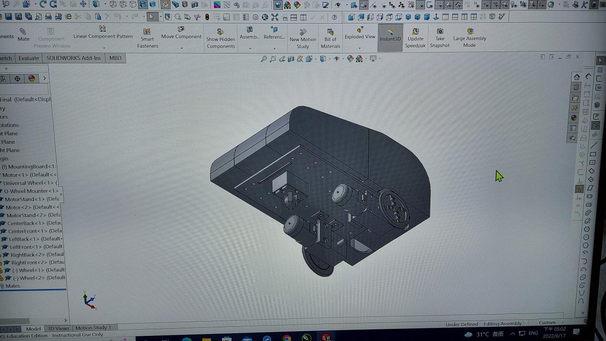606x341 pixels.
Task: Select Motor<1> component in tree
Action: 29,175
